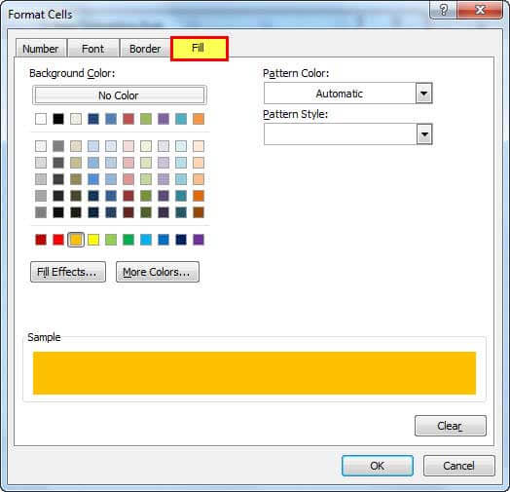Viewport: 510px width, 492px height.
Task: Pick dark blue in the top theme row
Action: point(93,119)
